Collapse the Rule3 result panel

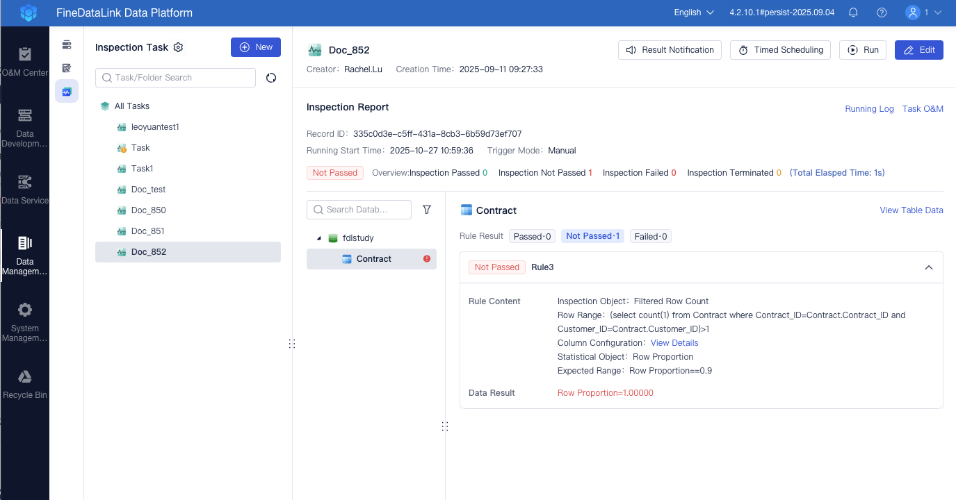point(928,267)
